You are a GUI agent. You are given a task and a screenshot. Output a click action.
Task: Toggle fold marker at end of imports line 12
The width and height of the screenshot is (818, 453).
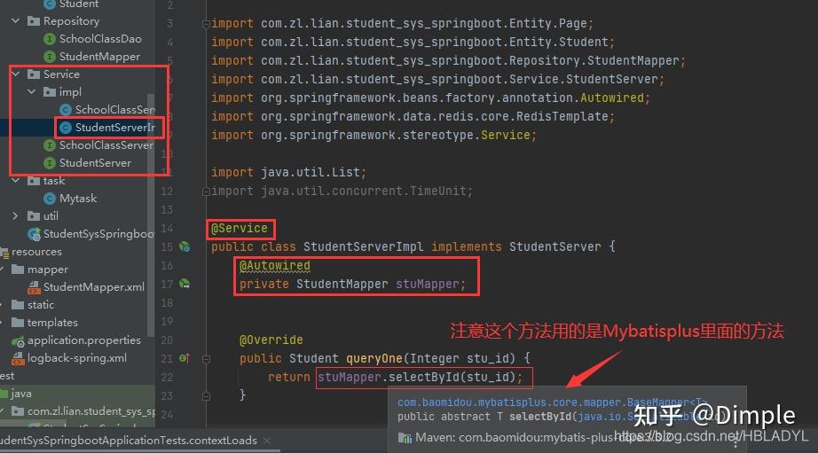click(x=206, y=191)
